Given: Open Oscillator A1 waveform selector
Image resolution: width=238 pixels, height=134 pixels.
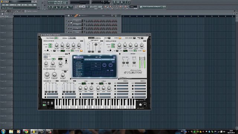Looking at the screenshot, I should [62, 51].
